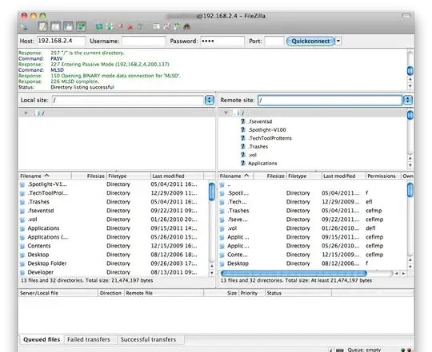Search remote files binoculars icon
This screenshot has height=352, width=432.
[x=187, y=26]
